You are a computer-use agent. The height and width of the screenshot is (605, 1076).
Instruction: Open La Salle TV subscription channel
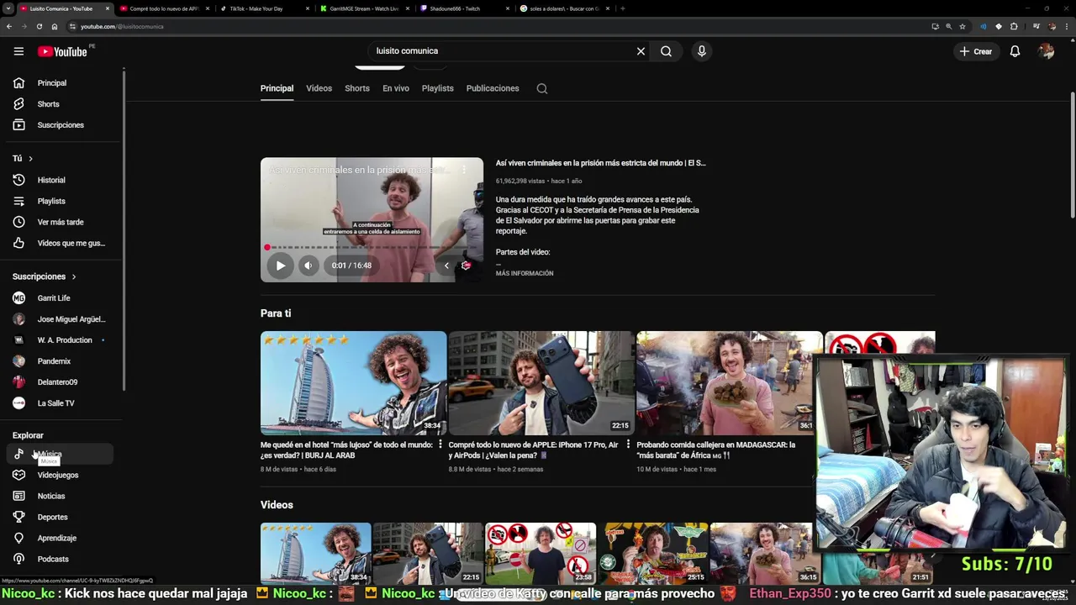coord(59,403)
